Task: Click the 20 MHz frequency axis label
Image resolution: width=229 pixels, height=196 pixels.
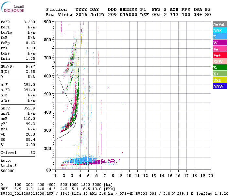Action: [x=210, y=176]
